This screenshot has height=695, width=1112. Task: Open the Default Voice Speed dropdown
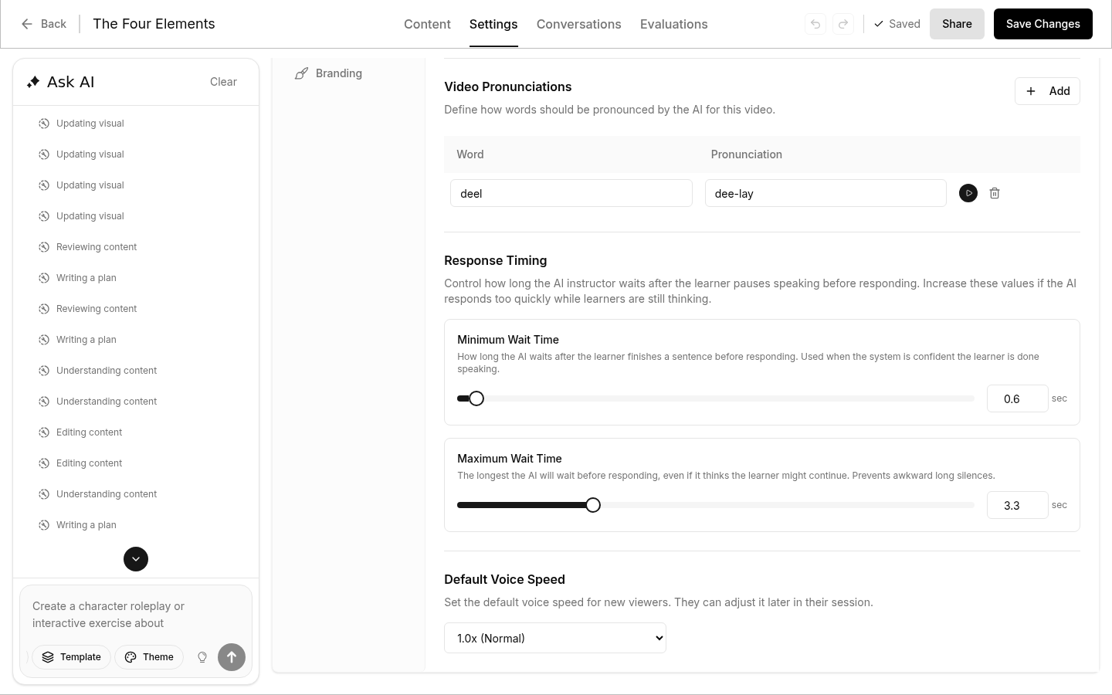(x=554, y=638)
